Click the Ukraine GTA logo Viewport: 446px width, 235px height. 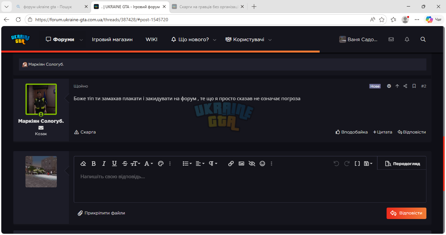20,39
